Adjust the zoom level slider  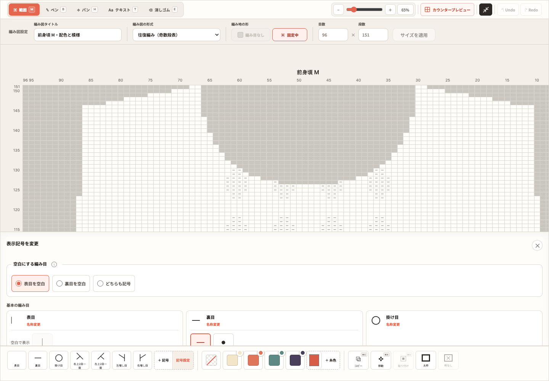pos(364,10)
